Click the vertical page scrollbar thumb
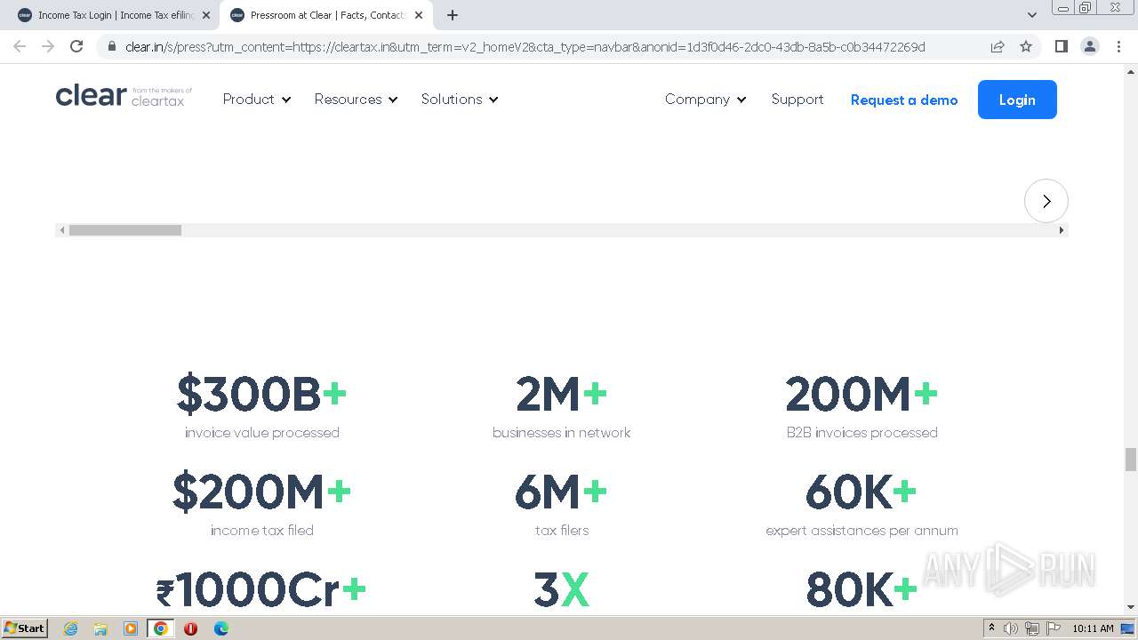Screen dimensions: 1138x640 (x=1131, y=460)
